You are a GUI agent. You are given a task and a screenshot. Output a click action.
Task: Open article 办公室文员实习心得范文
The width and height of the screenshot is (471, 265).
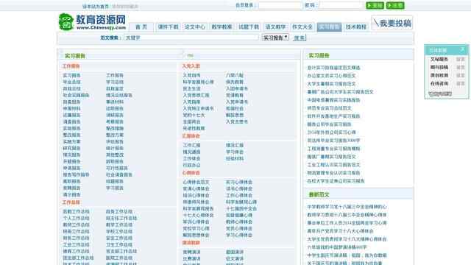331,76
